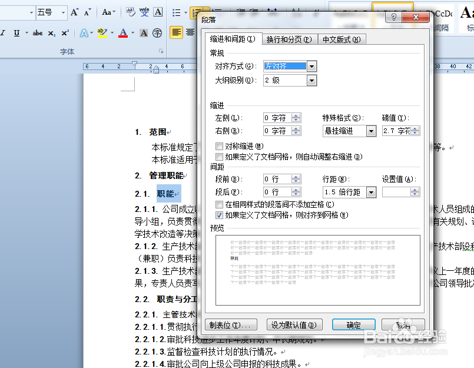This screenshot has height=368, width=474.
Task: Click the 段前 spacing field
Action: (x=277, y=179)
